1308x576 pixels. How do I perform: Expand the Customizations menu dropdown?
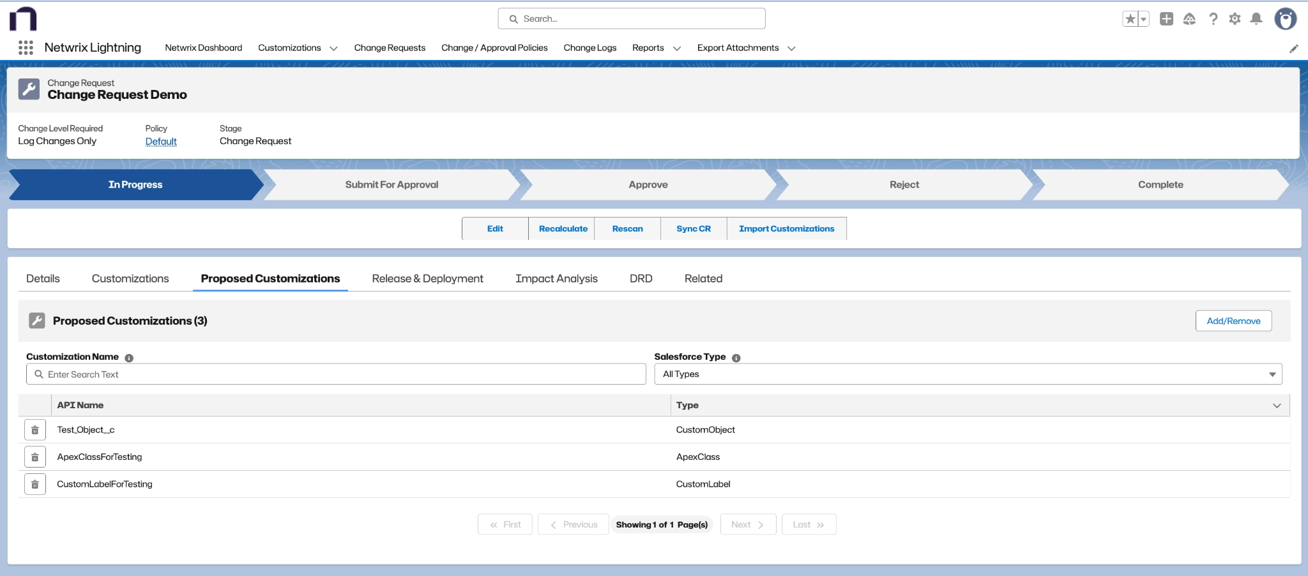[333, 48]
